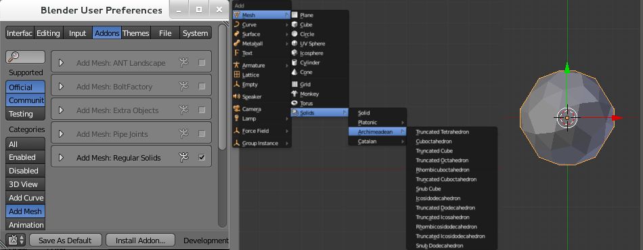Viewport: 643px width, 250px height.
Task: Click the Armature icon
Action: (x=237, y=65)
